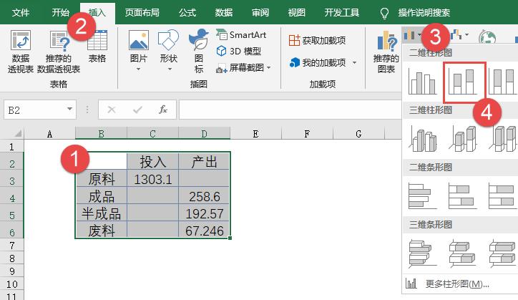Expand the 我的加载项 dropdown arrow

pos(354,62)
